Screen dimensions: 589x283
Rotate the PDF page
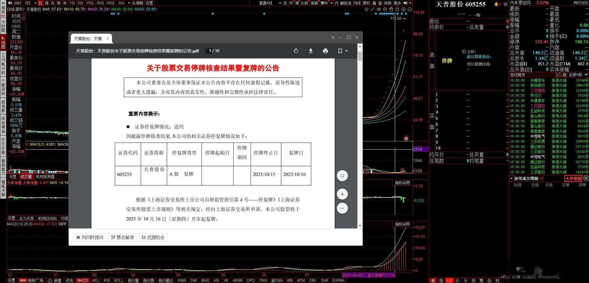296,51
